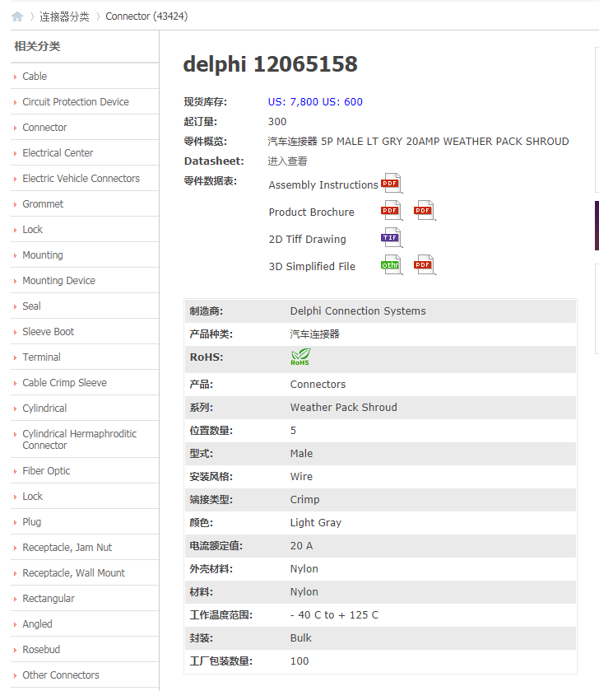Open the Assembly Instructions PDF icon

[392, 183]
